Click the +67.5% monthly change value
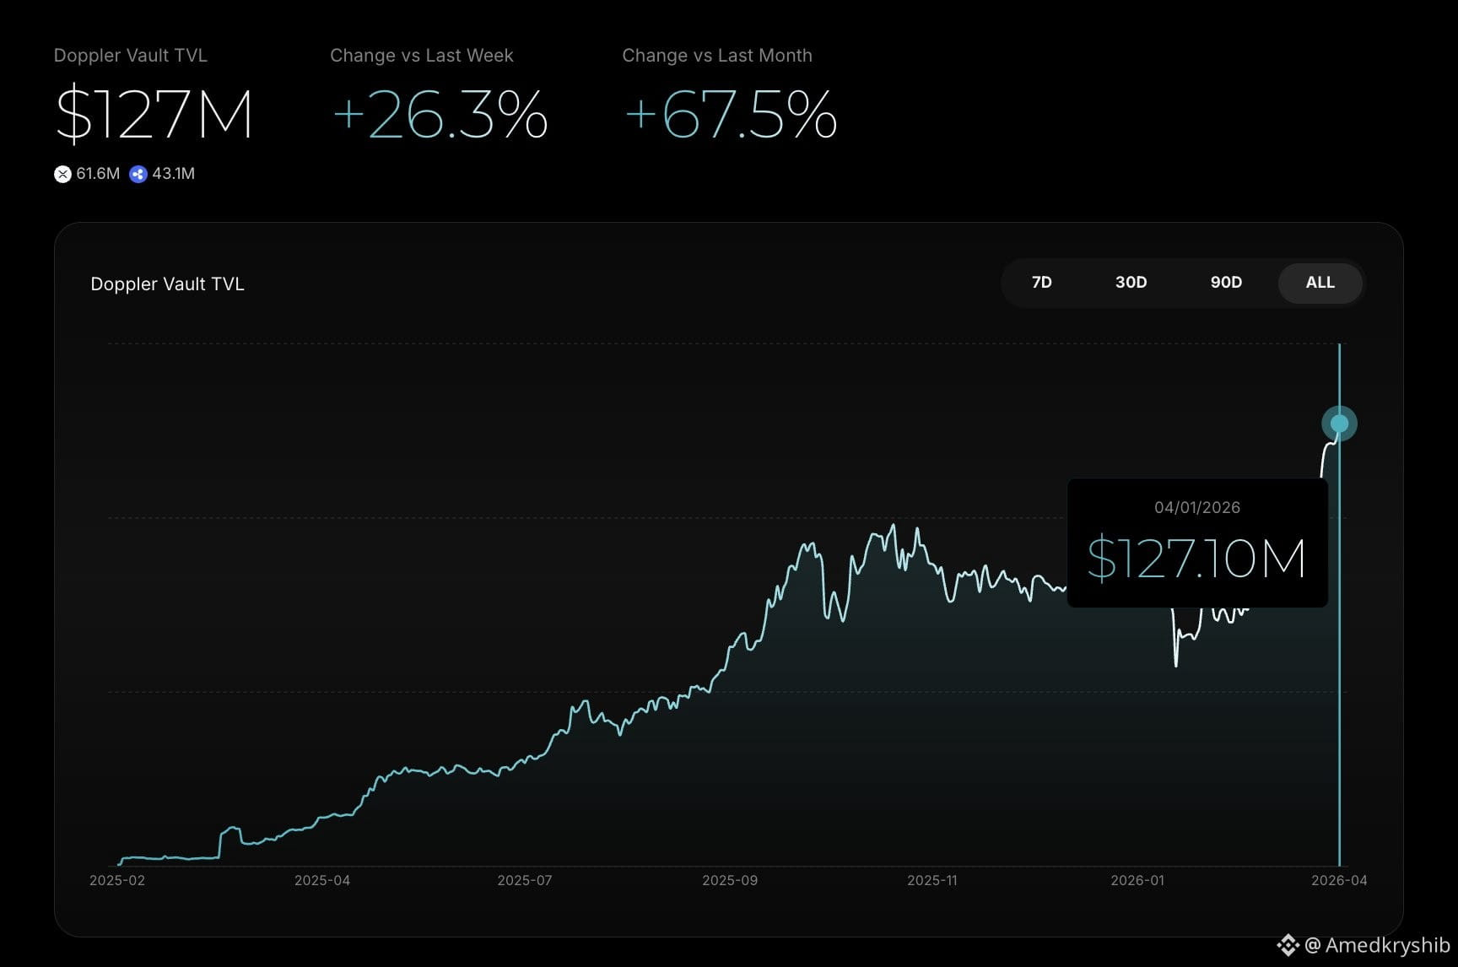1458x967 pixels. [x=730, y=115]
